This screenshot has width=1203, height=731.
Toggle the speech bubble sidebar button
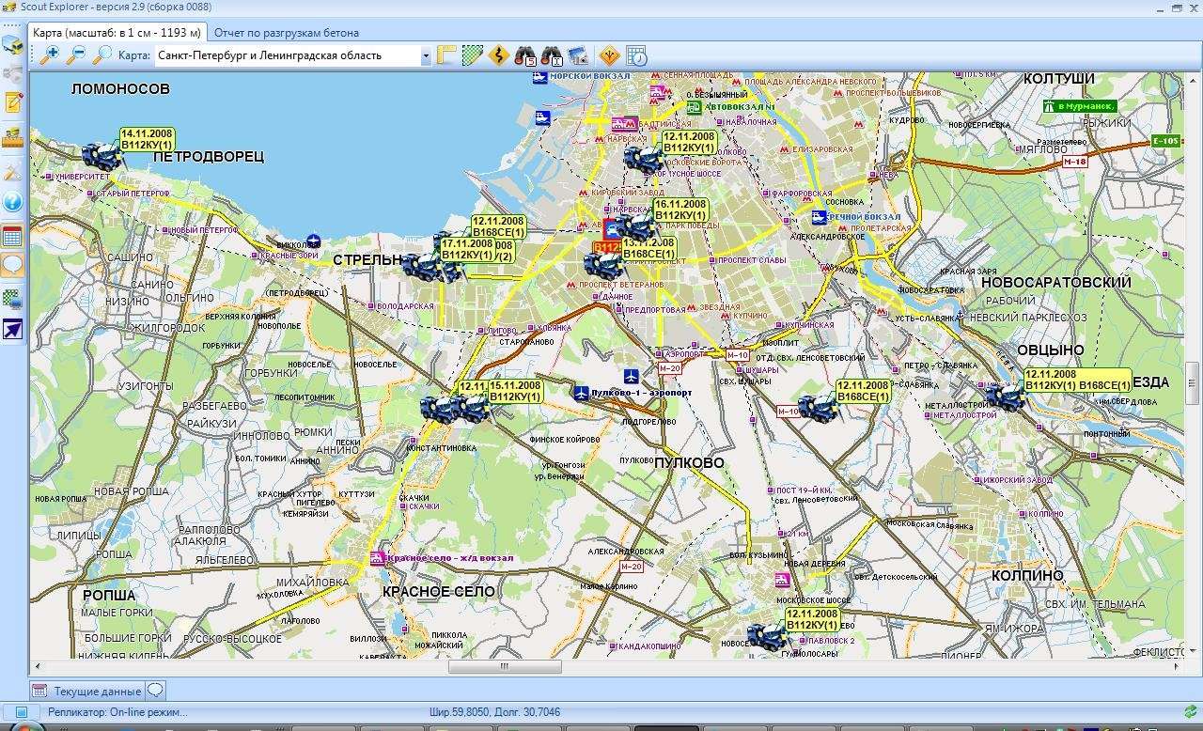click(13, 265)
